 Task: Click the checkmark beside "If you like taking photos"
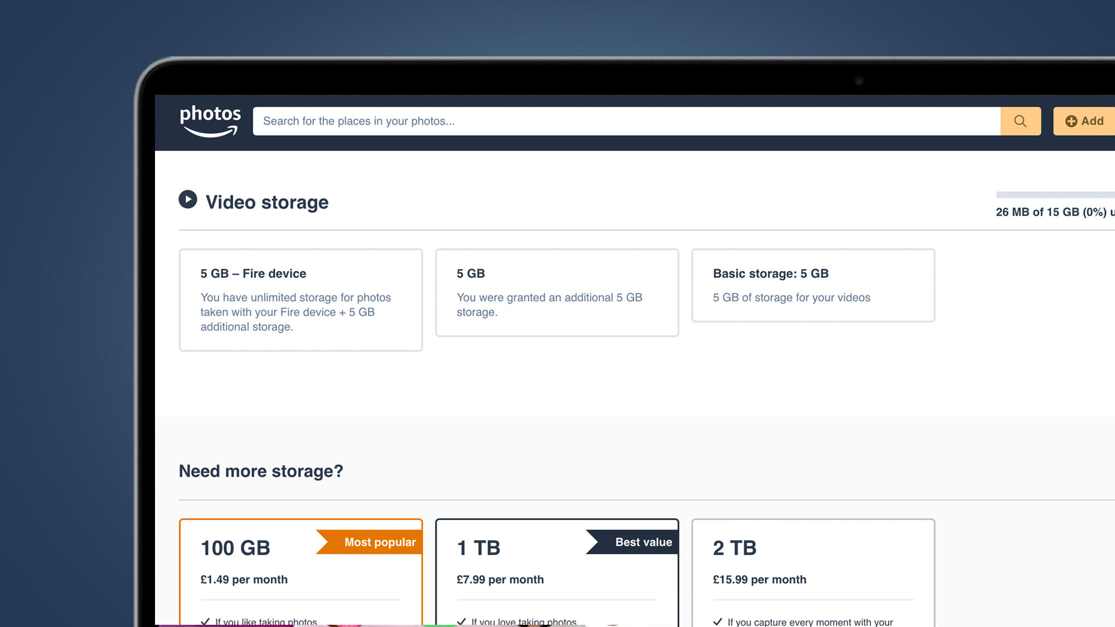point(205,621)
